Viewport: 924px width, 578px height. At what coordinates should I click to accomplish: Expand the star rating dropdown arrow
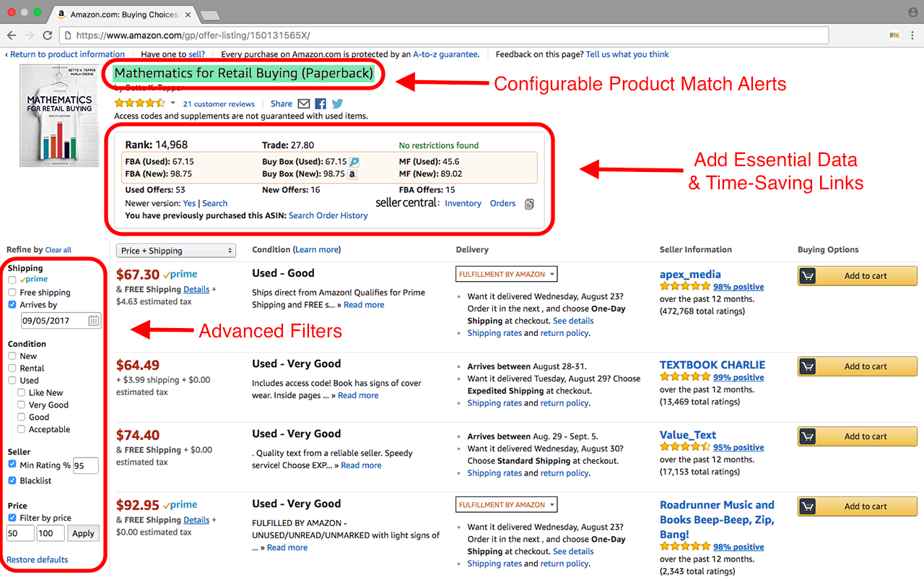coord(173,103)
